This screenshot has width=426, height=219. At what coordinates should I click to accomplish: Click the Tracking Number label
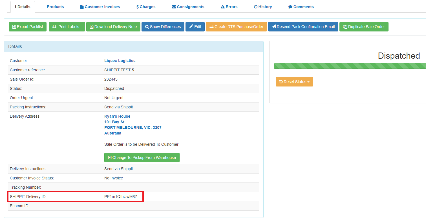[25, 187]
